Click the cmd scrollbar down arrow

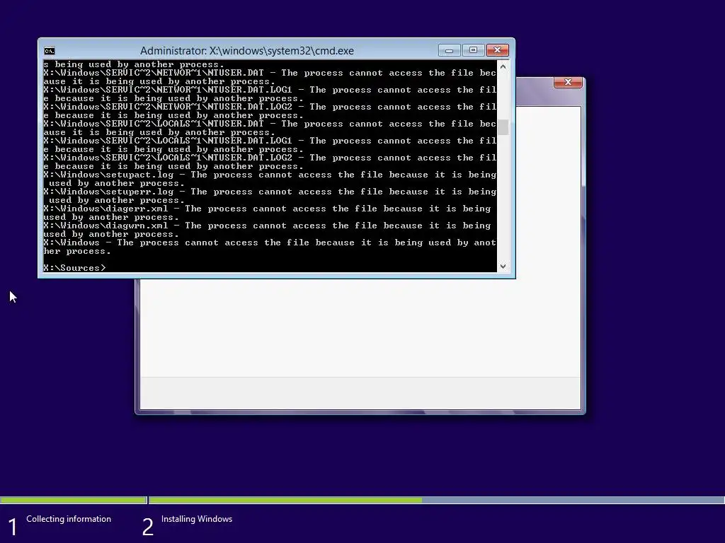click(503, 267)
